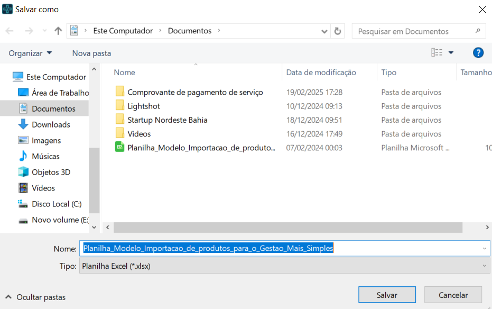Click the up-one-level arrow icon
This screenshot has width=492, height=309.
(58, 31)
